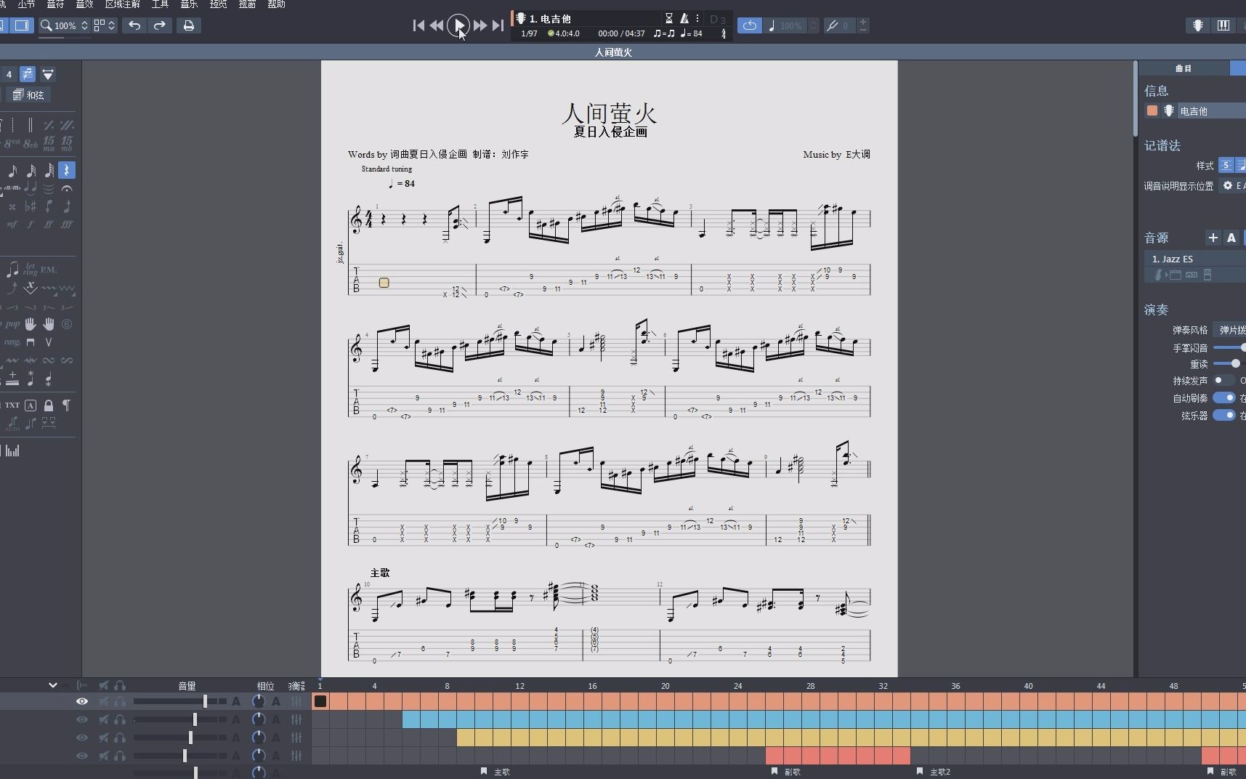Select the 1. Jazz ES sound

coord(1195,259)
